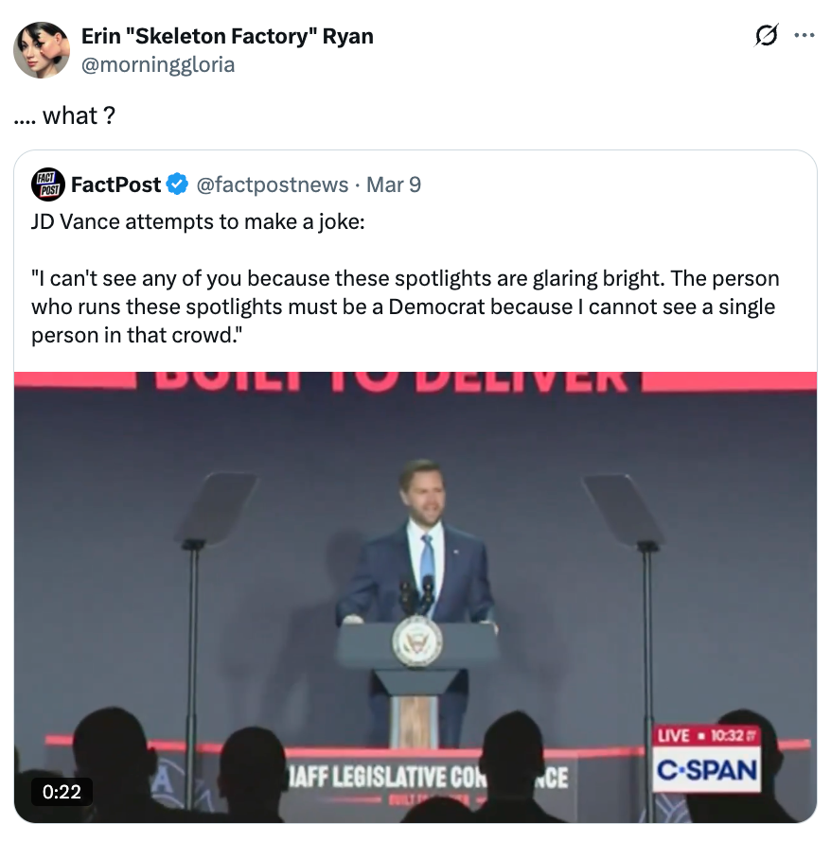
Task: Click the right teleprompter glass in the video
Action: pos(623,508)
